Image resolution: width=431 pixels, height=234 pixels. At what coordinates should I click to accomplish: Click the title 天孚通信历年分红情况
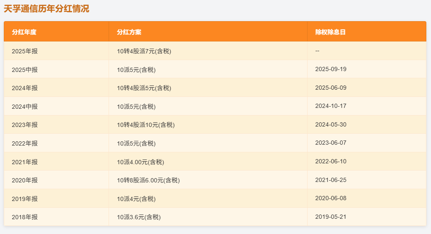pyautogui.click(x=47, y=9)
